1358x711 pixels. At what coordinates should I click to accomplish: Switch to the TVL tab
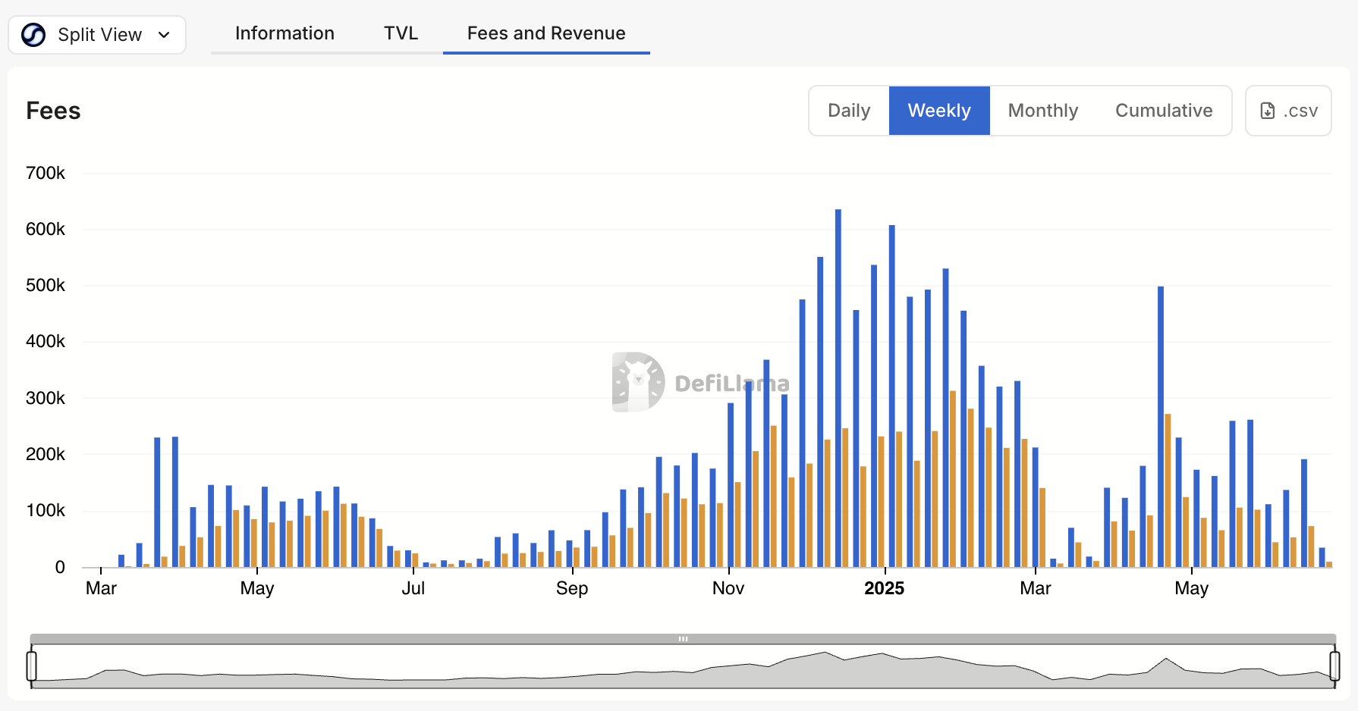(401, 33)
